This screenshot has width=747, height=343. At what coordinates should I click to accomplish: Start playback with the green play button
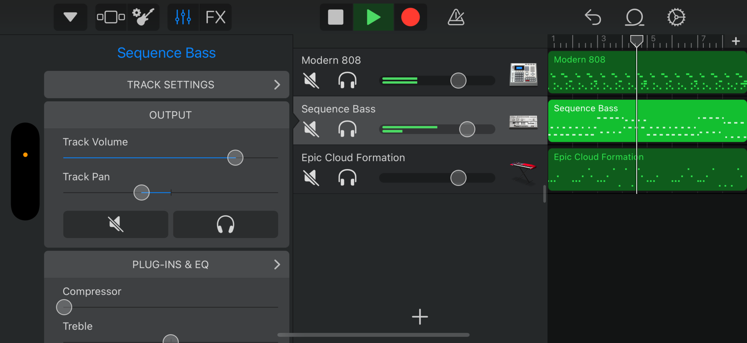point(373,17)
